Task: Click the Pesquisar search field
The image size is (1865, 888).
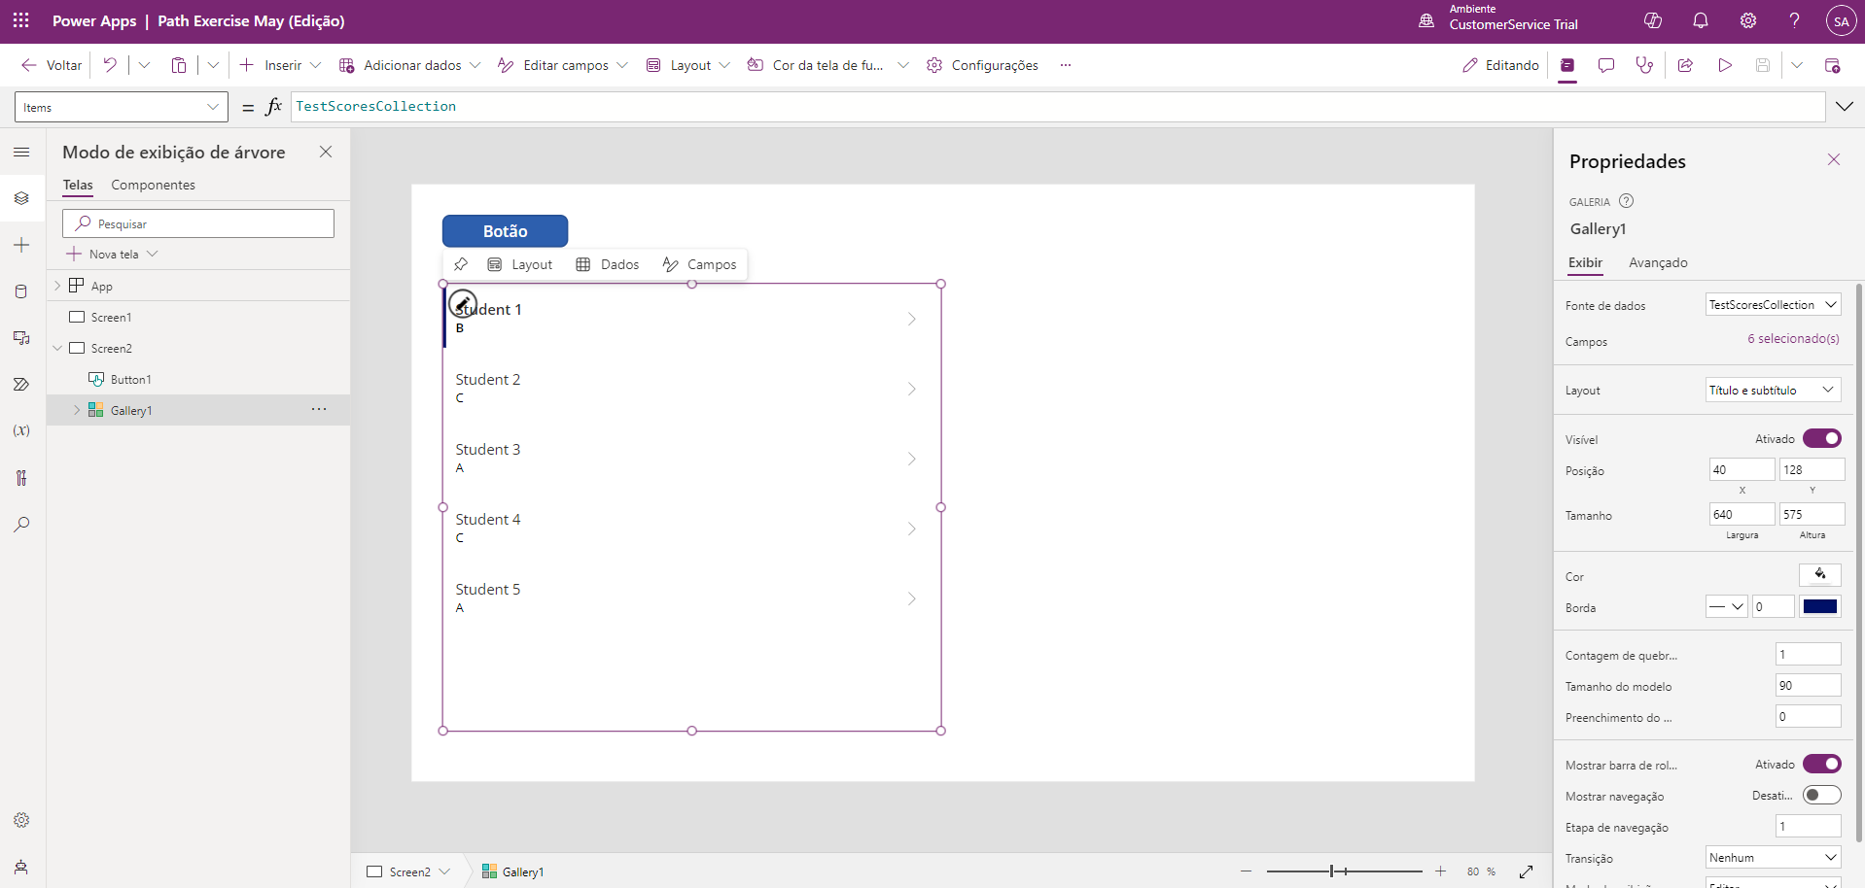Action: coord(198,223)
